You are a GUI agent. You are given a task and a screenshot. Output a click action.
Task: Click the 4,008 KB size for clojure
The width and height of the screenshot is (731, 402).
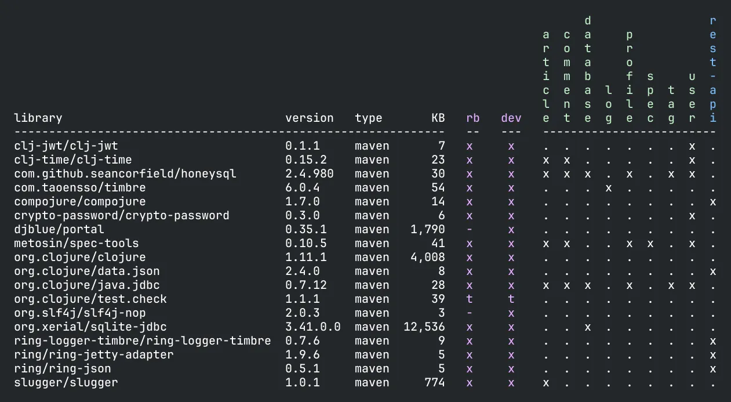tap(428, 258)
